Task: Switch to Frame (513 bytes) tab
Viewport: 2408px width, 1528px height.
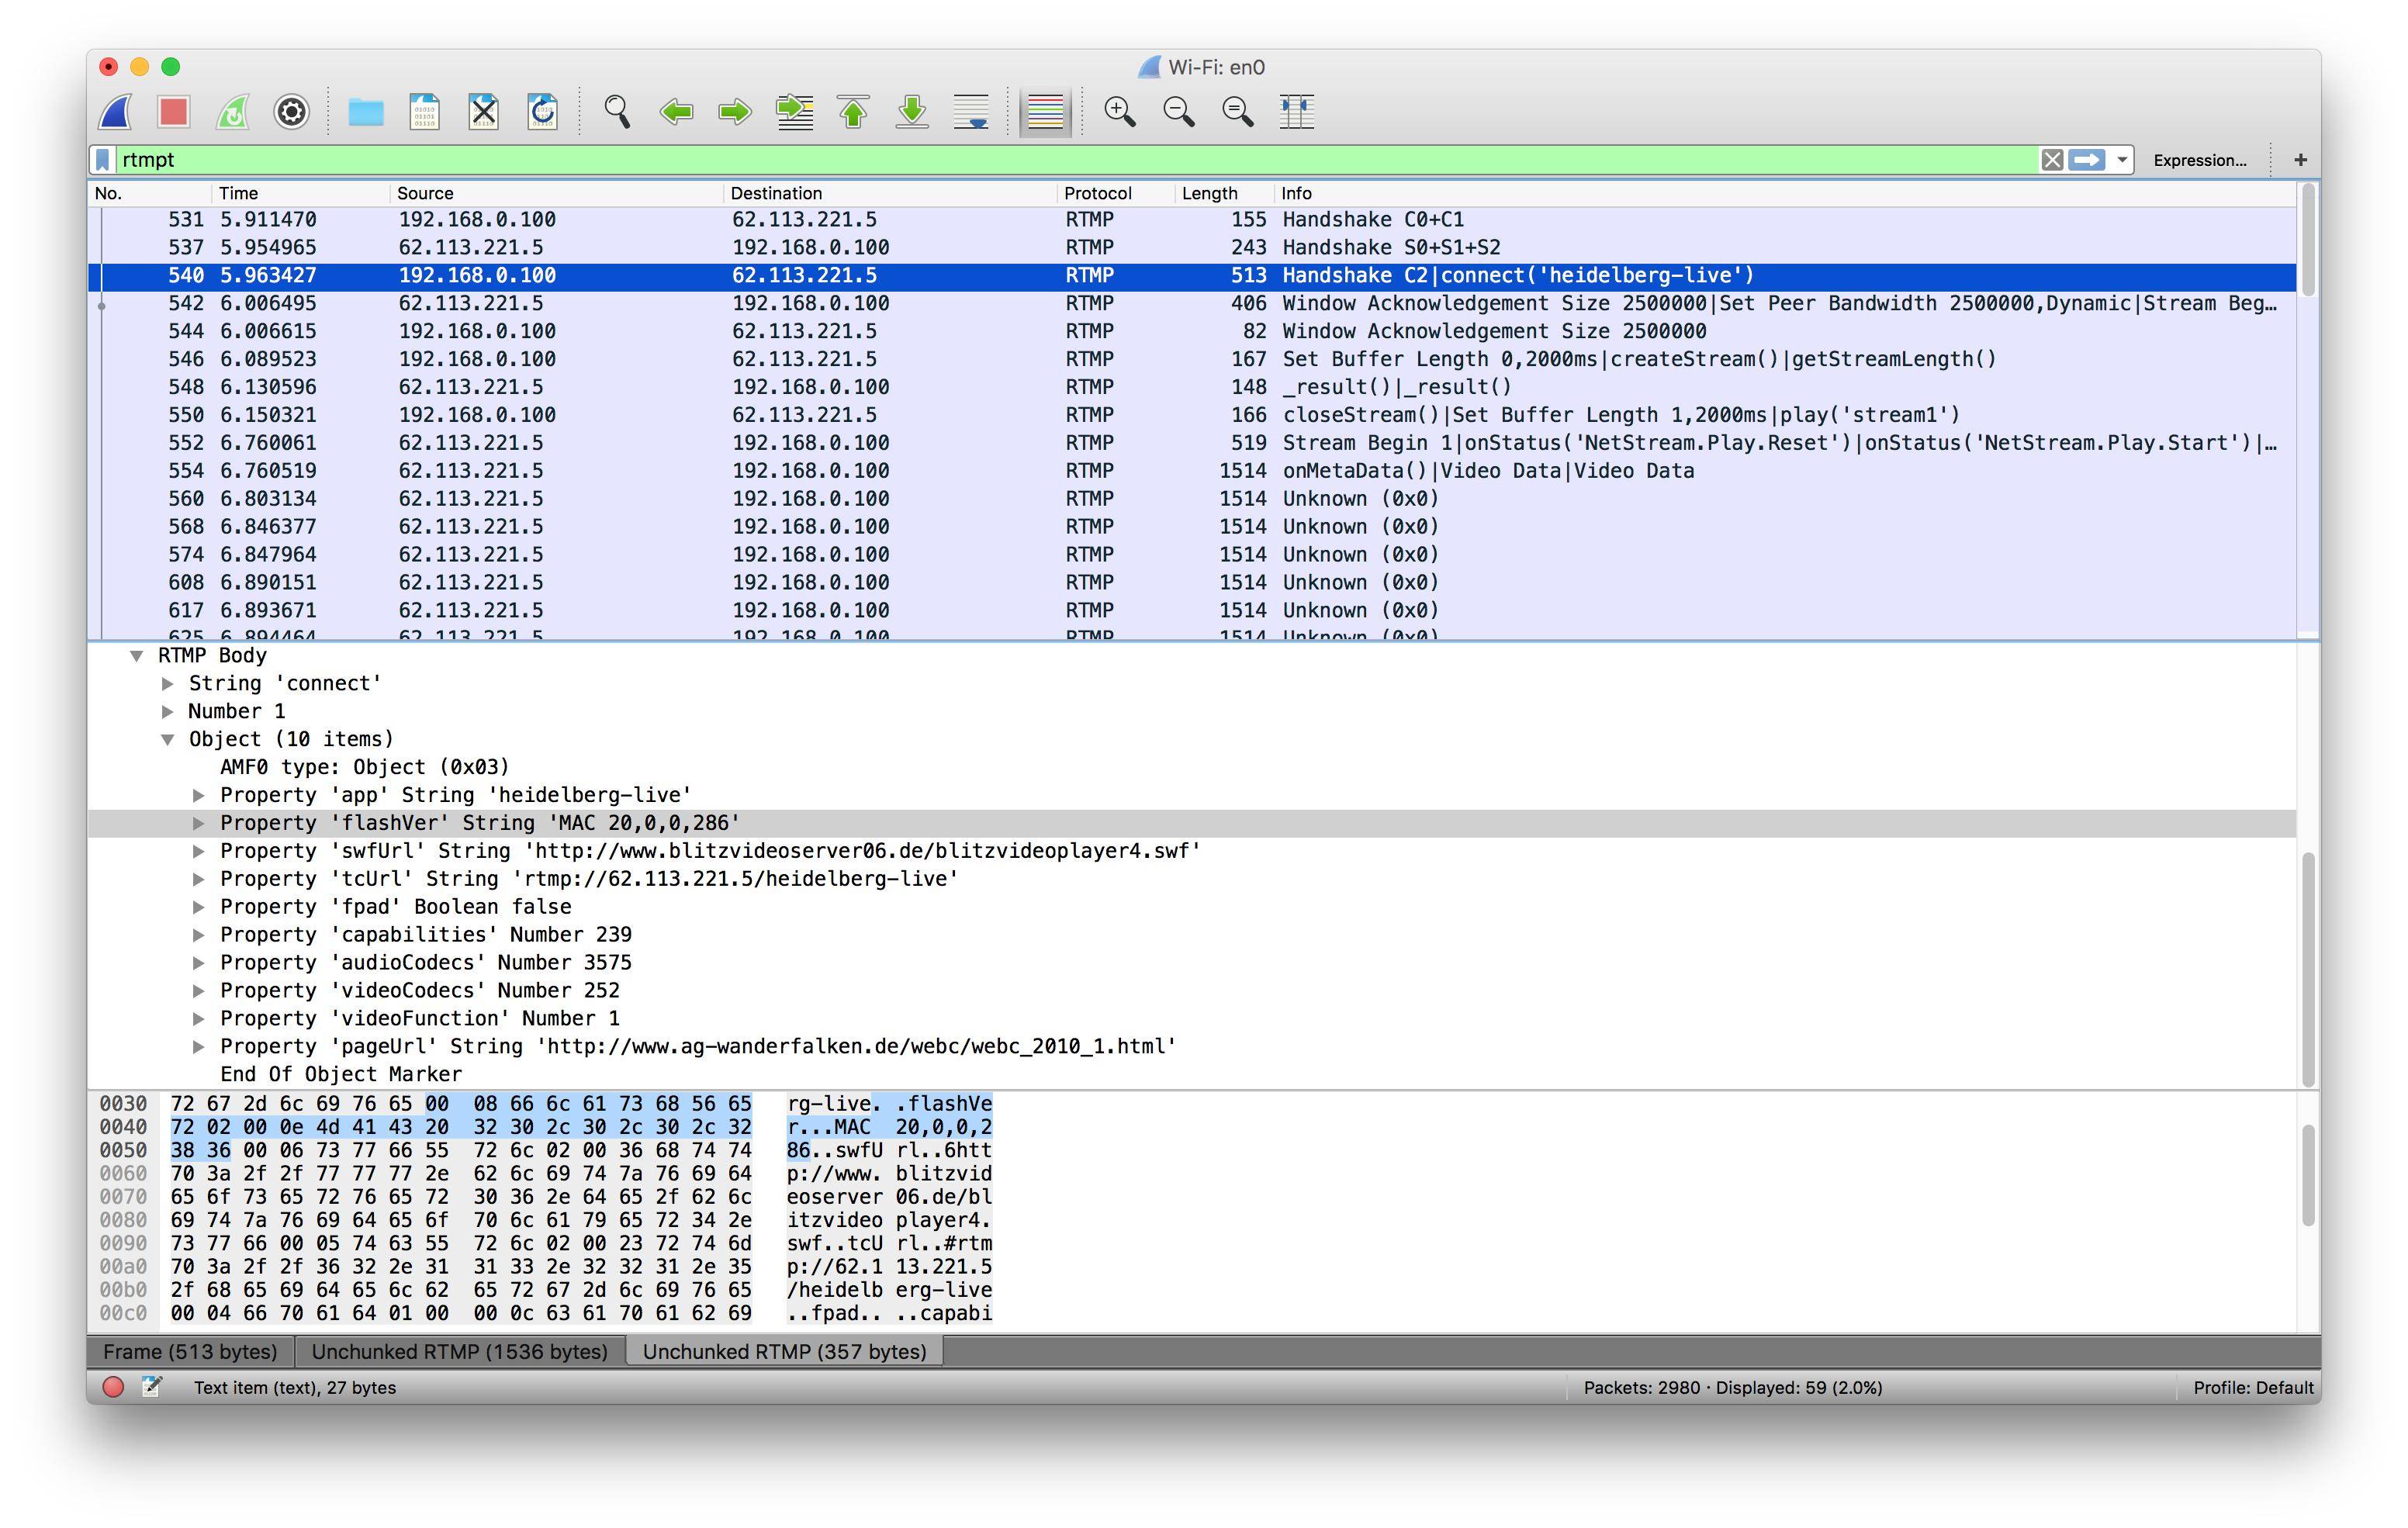Action: coord(190,1351)
